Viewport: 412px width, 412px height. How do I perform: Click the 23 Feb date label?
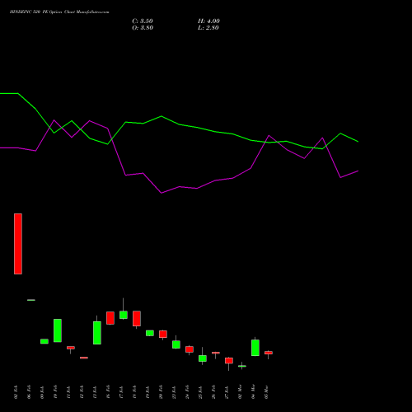(x=174, y=392)
